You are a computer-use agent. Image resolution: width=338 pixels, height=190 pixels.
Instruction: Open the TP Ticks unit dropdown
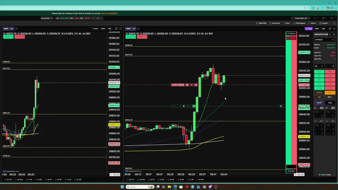[x=330, y=112]
